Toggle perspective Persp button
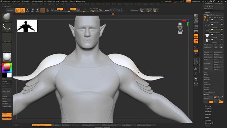 pos(196,32)
